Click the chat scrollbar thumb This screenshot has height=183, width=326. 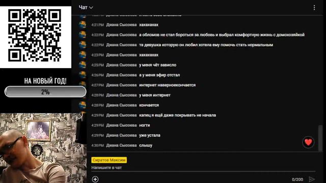320,138
